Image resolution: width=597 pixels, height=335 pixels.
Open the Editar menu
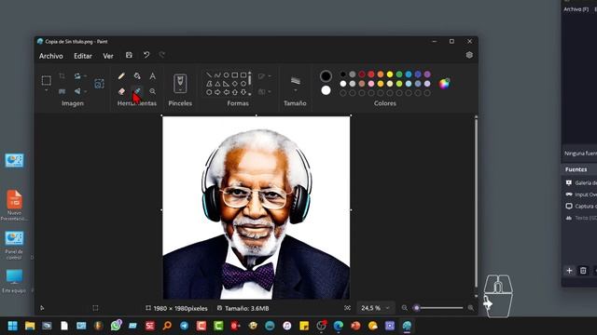[x=83, y=56]
